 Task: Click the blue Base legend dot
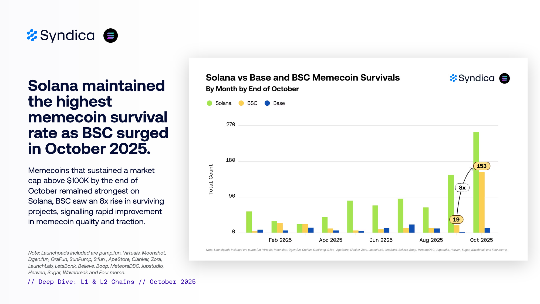point(267,103)
